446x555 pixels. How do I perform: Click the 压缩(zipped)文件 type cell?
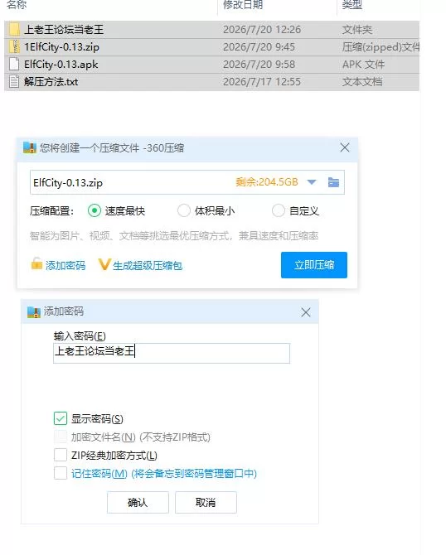coord(381,46)
